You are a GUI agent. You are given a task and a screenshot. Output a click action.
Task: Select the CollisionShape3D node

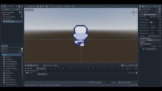click(10, 17)
